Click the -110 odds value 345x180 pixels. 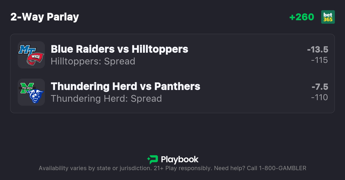click(x=319, y=97)
